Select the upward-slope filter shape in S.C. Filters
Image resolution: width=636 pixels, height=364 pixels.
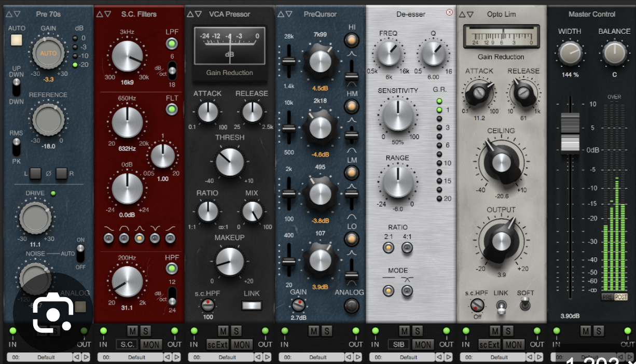point(170,238)
